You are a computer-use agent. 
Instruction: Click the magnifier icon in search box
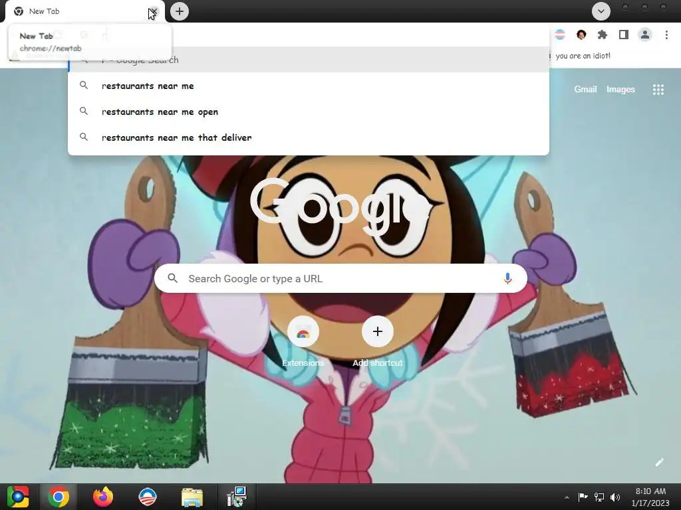[x=172, y=278]
